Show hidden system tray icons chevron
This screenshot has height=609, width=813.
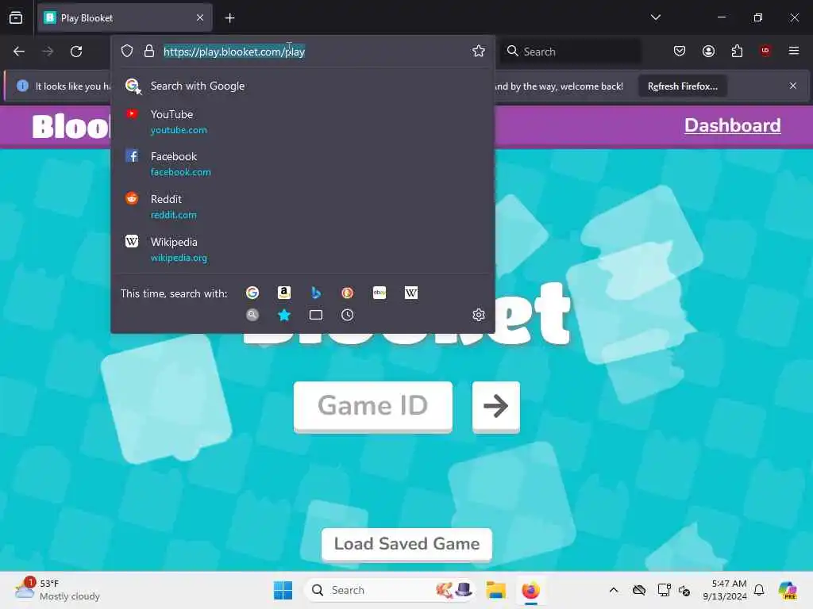coord(614,590)
